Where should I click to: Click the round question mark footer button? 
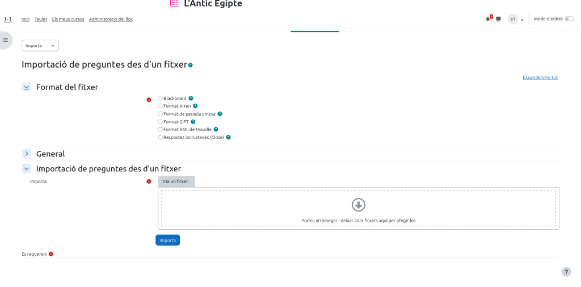point(566,272)
